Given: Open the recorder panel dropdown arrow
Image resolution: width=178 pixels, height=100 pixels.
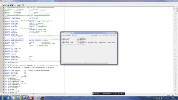Looking at the screenshot, I should click(x=93, y=94).
